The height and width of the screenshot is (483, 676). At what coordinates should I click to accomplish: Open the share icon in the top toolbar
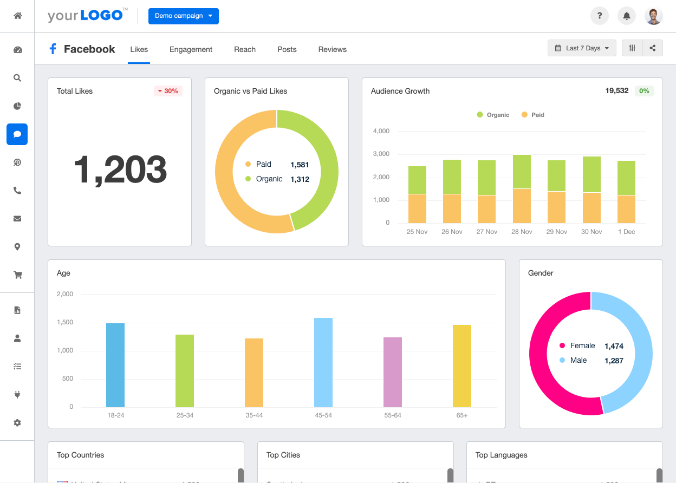pyautogui.click(x=653, y=48)
